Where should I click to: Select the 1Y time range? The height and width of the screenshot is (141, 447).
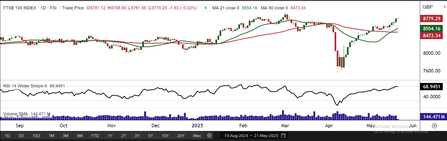(x=110, y=136)
